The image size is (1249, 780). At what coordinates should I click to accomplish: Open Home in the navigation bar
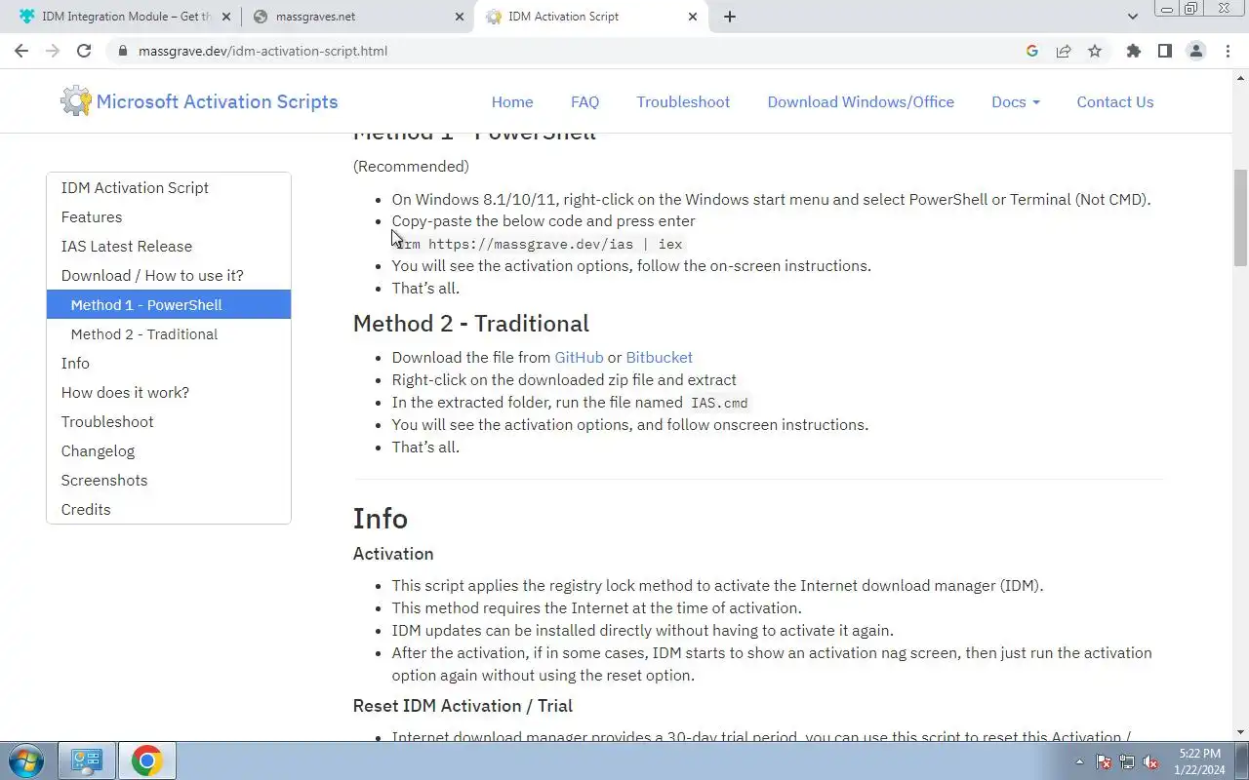[512, 101]
